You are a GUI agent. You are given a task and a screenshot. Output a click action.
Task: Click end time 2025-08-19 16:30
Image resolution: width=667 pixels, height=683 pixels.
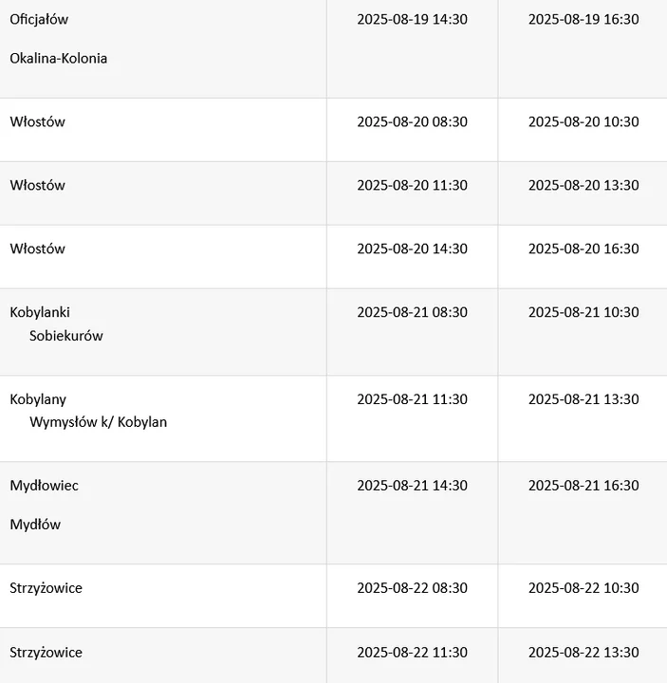(584, 20)
